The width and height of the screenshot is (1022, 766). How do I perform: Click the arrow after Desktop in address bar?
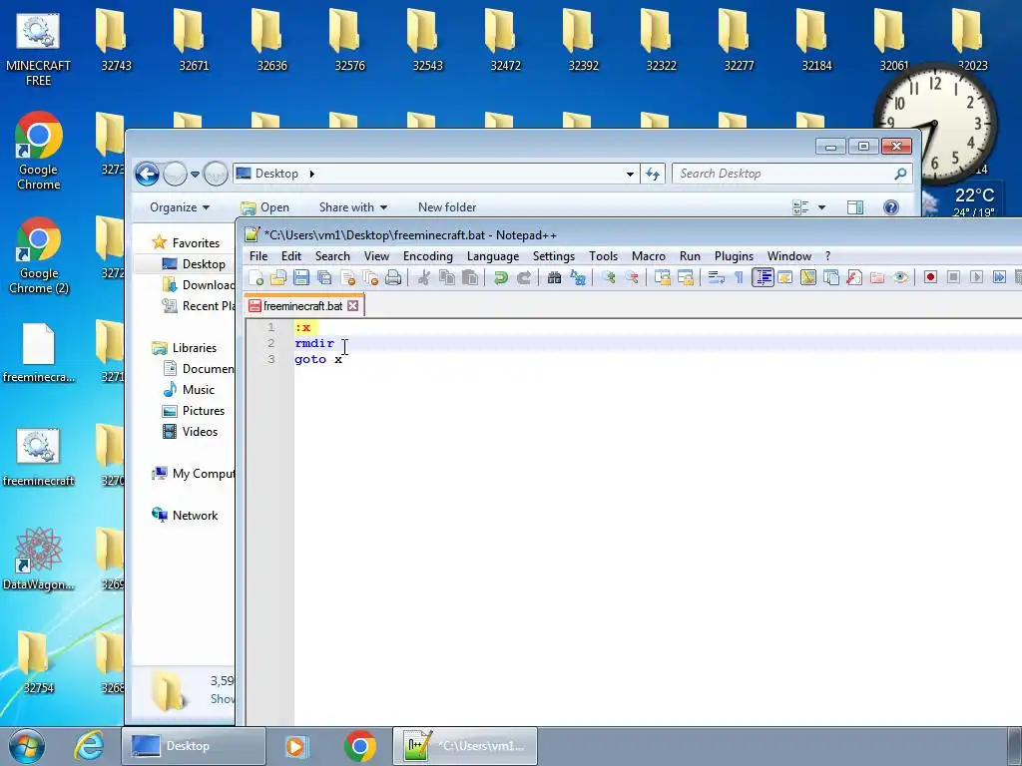312,174
